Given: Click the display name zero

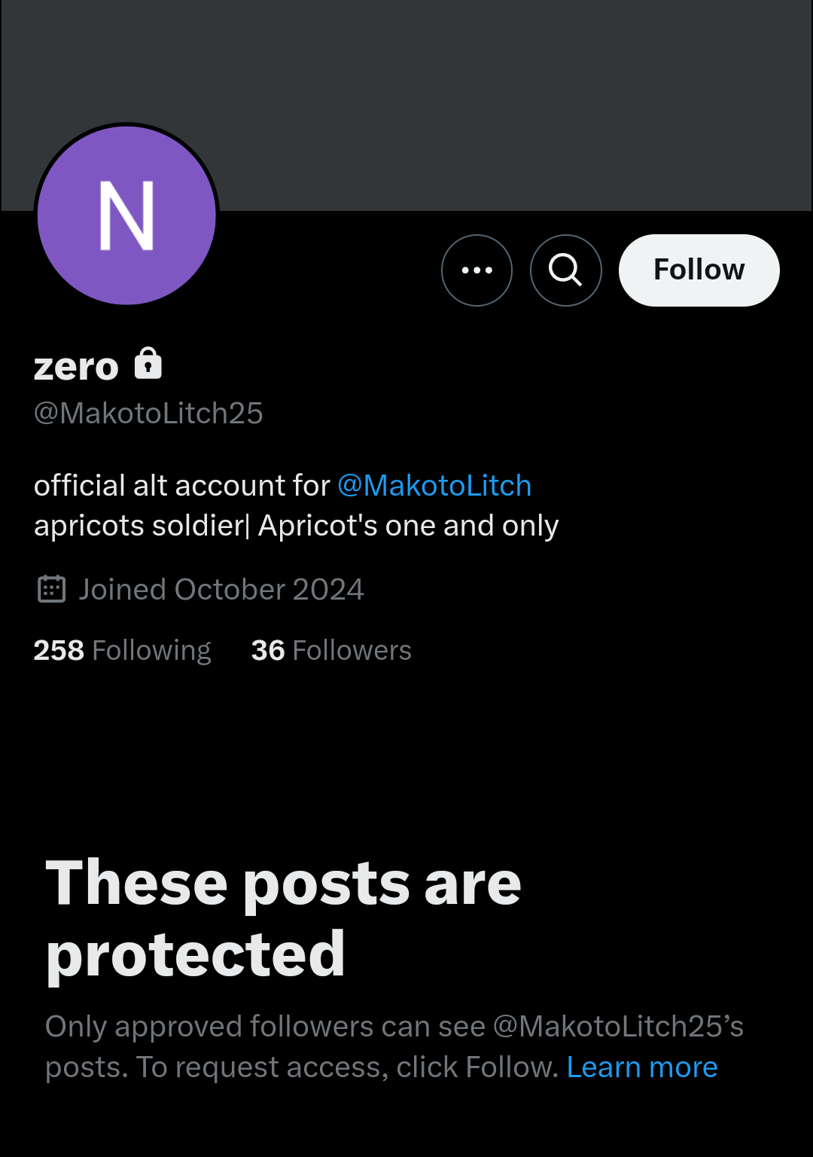Looking at the screenshot, I should pyautogui.click(x=76, y=367).
